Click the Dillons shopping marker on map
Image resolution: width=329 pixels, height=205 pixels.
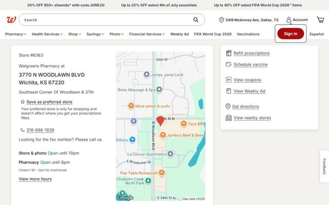click(x=132, y=139)
